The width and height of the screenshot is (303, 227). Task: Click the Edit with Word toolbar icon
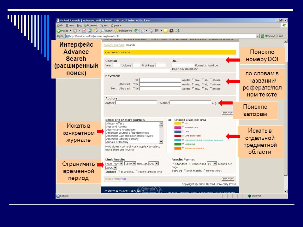tap(157, 31)
